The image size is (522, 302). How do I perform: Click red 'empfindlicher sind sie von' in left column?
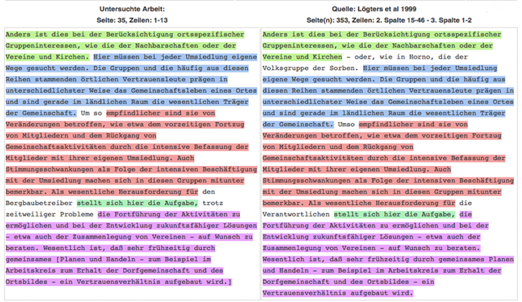pyautogui.click(x=161, y=113)
